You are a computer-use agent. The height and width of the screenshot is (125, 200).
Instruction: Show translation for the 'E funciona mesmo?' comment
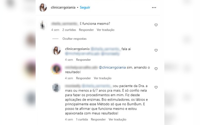pos(106,30)
